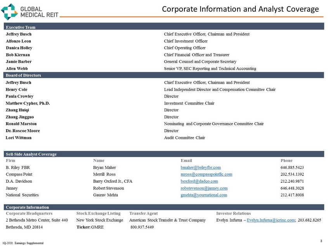
Task: Click the Corporate Information section header
Action: (x=26, y=207)
